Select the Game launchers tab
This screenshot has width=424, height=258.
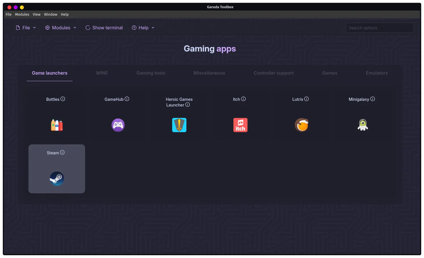50,73
